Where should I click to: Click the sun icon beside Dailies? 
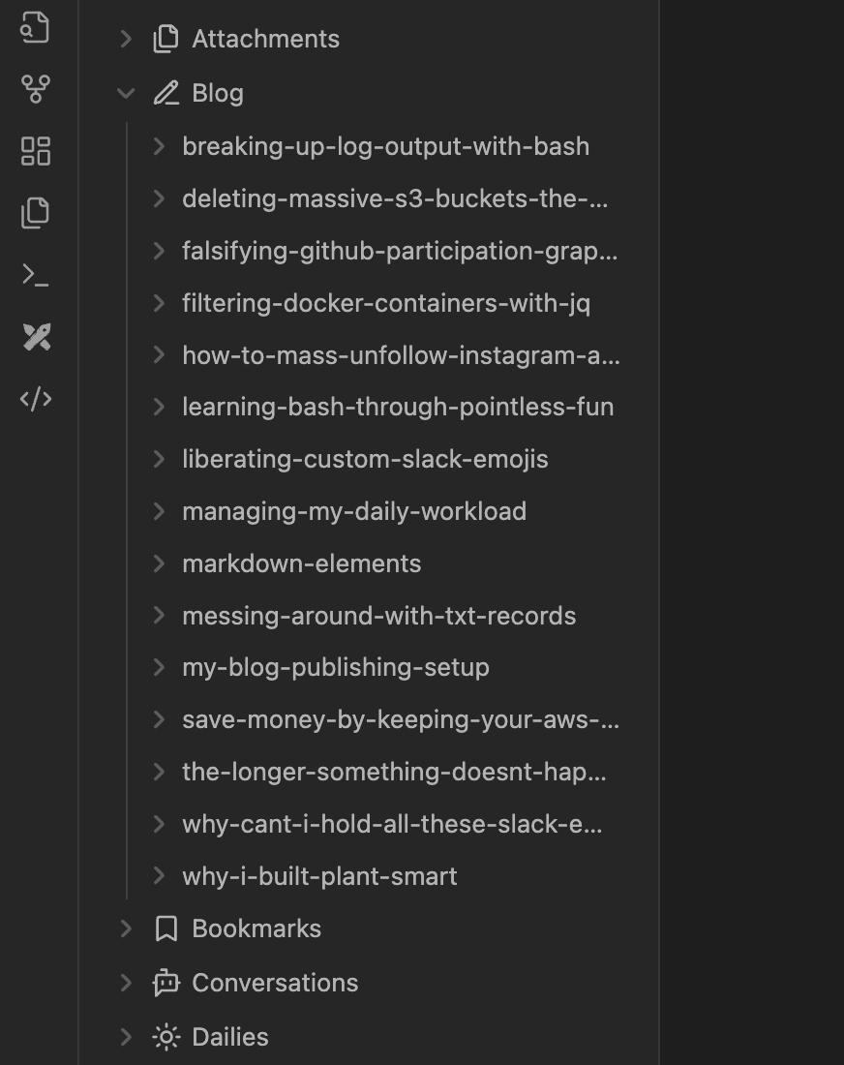tap(166, 1037)
